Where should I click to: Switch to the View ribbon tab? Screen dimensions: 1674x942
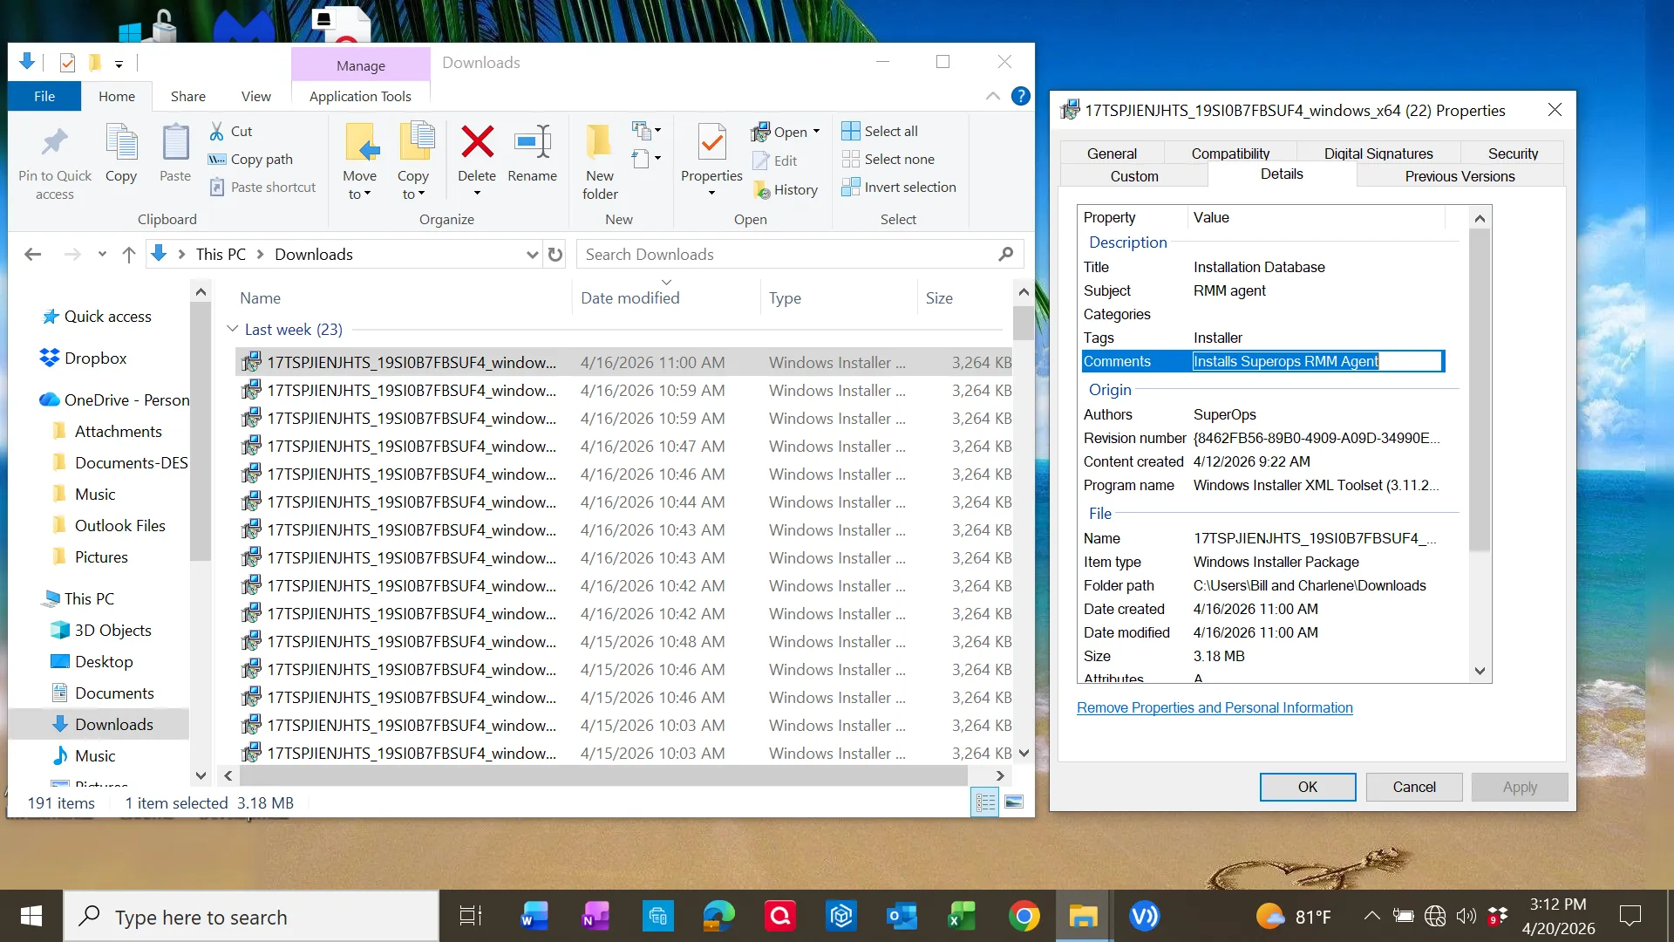coord(255,96)
